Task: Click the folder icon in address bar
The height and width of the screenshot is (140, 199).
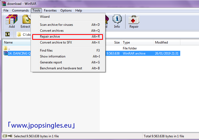Action: tap(19, 34)
